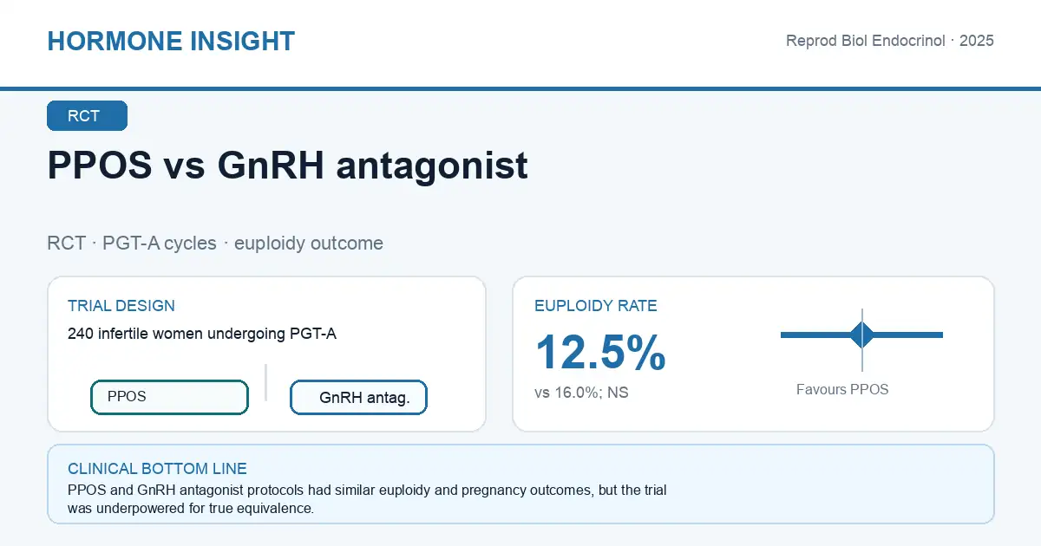The height and width of the screenshot is (546, 1041).
Task: Click the diamond marker on forest plot
Action: [x=862, y=335]
